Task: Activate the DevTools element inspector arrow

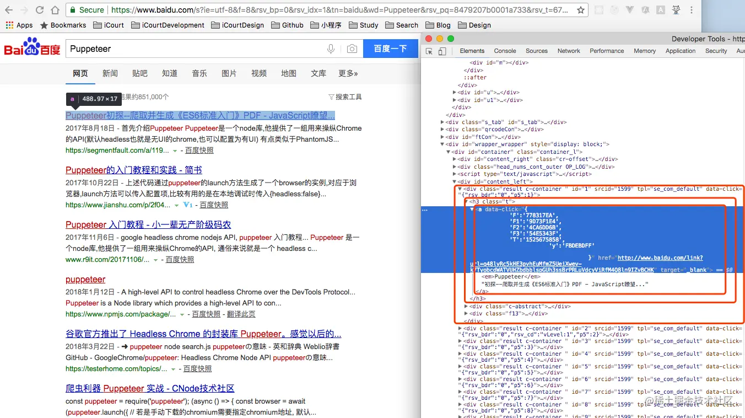Action: point(429,51)
